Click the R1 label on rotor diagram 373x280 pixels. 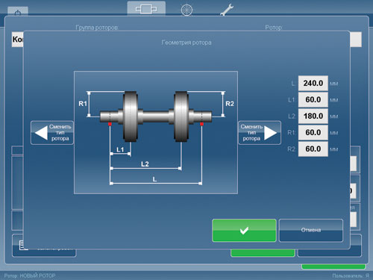pyautogui.click(x=83, y=104)
